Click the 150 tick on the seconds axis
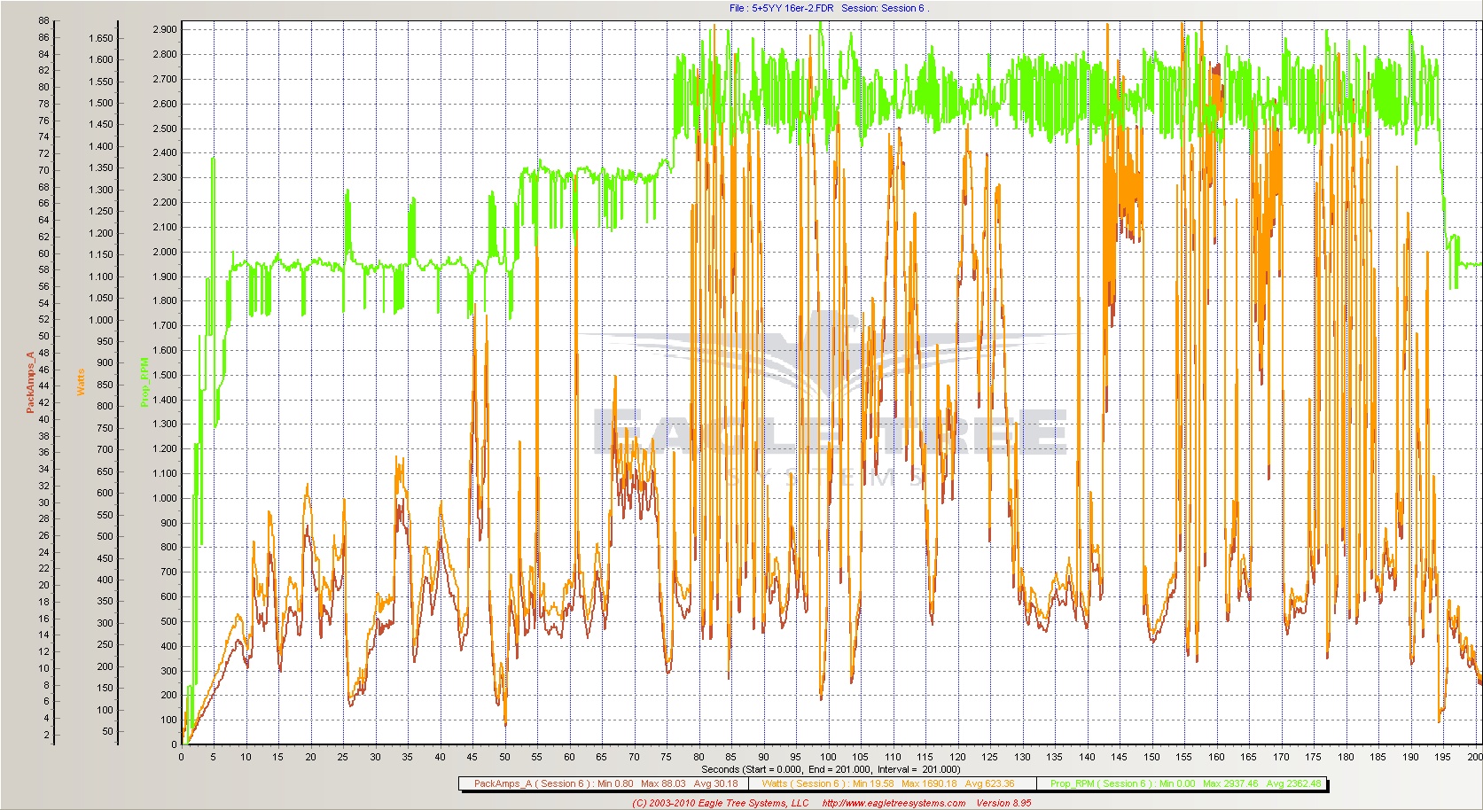Viewport: 1483px width, 810px height. pos(1151,757)
